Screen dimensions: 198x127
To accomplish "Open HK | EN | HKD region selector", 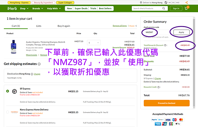I will coord(174,3).
